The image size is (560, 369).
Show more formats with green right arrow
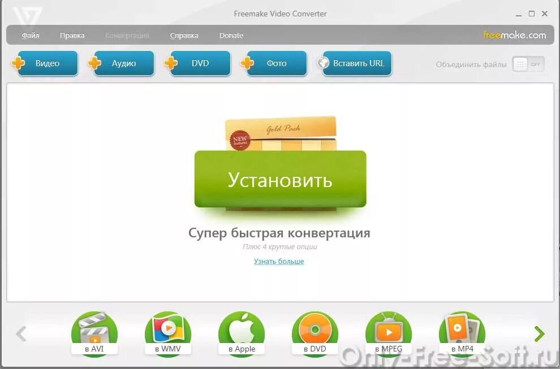(x=539, y=334)
